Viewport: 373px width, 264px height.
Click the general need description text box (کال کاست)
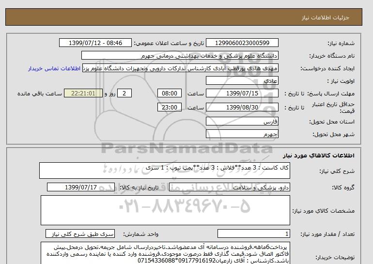click(165, 171)
